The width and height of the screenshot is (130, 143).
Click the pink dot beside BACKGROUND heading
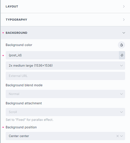tap(3, 33)
